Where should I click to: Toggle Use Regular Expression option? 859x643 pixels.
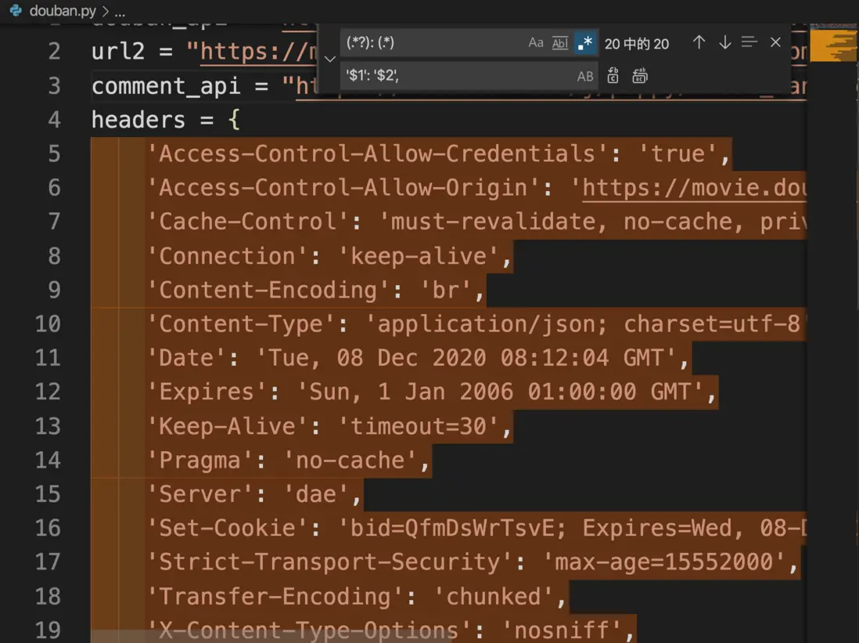[x=584, y=43]
